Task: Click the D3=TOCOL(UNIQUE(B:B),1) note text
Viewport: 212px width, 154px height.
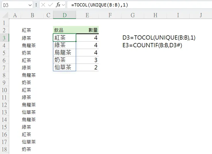Action: [159, 38]
